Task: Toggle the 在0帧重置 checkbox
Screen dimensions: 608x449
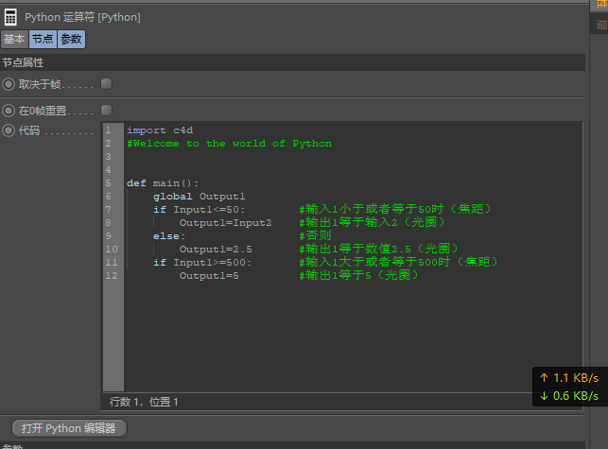Action: 106,110
